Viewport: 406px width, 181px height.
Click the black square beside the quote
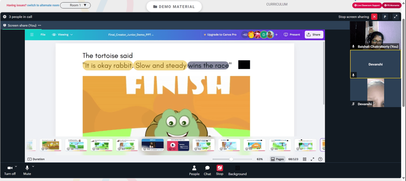244,65
